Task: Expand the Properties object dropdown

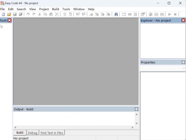Action: click(184, 68)
